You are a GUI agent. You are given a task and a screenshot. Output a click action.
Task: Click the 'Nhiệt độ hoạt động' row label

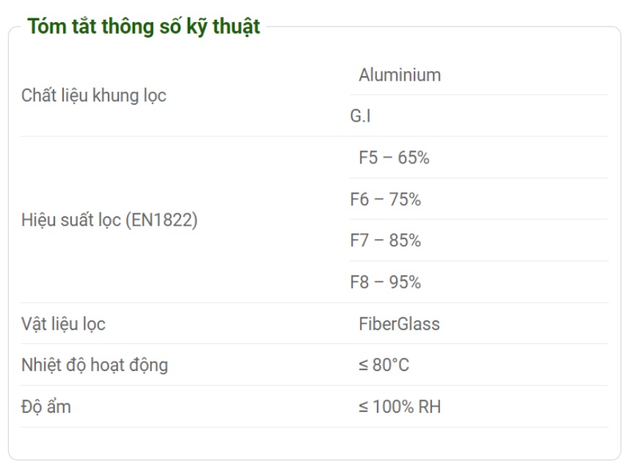(x=95, y=364)
